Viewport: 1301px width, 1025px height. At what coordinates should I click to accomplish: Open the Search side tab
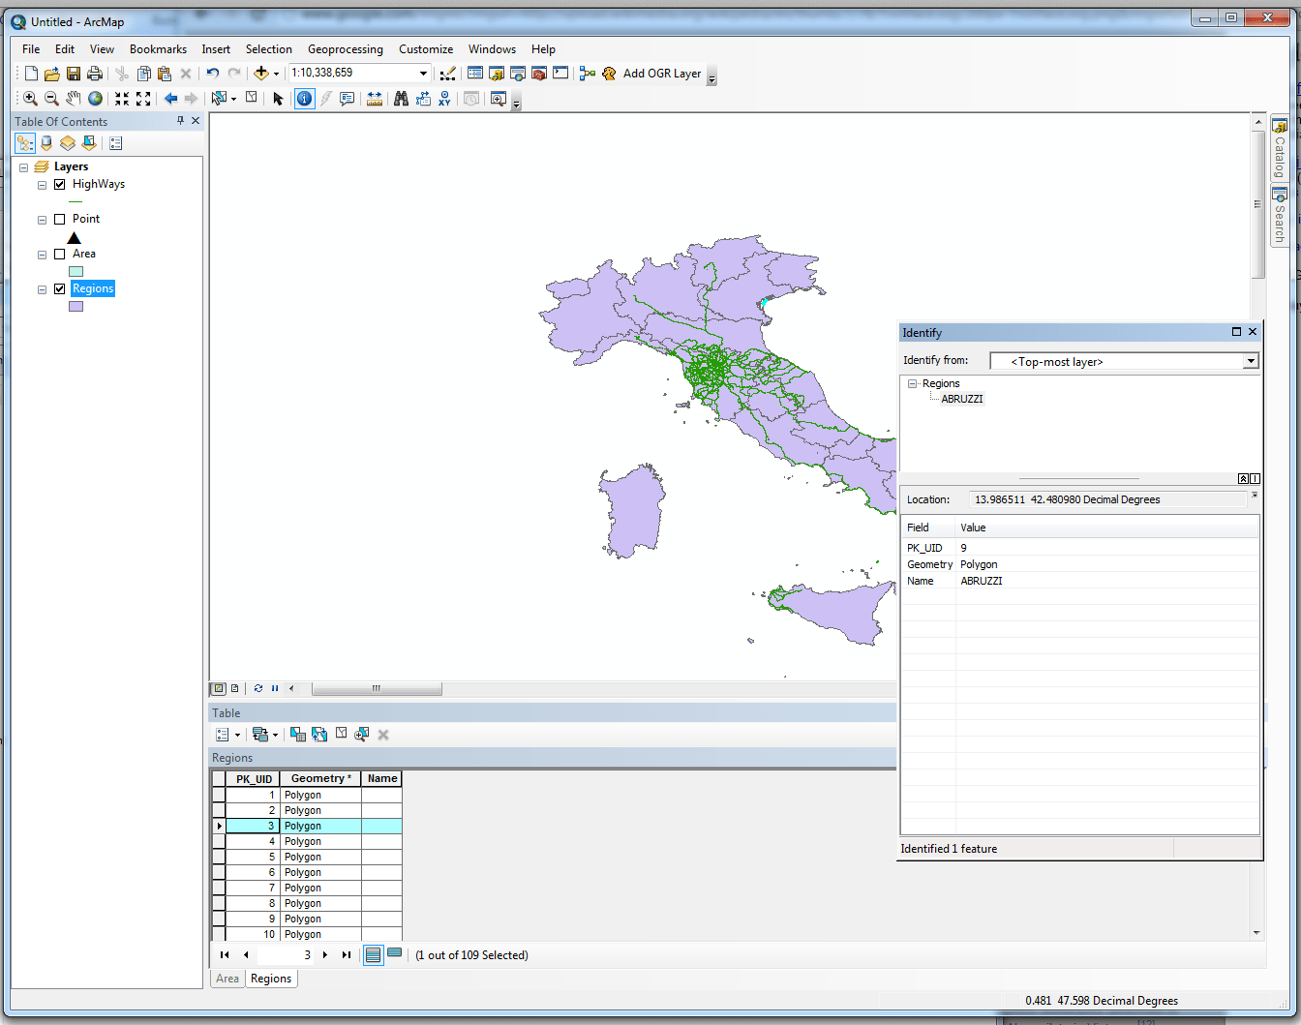[x=1280, y=215]
